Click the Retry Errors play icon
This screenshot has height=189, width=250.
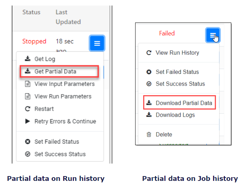pyautogui.click(x=28, y=121)
